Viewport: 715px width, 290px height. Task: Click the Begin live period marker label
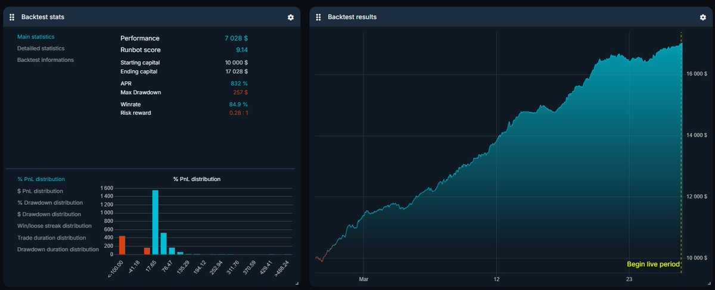coord(653,264)
